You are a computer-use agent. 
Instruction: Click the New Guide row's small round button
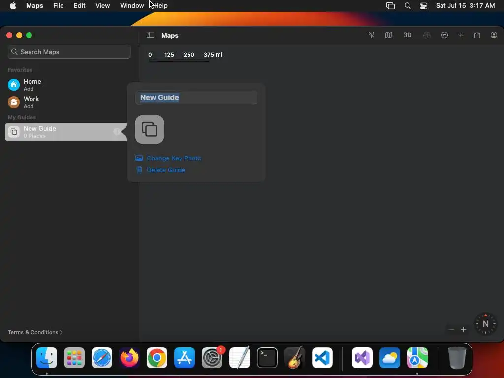pyautogui.click(x=117, y=132)
